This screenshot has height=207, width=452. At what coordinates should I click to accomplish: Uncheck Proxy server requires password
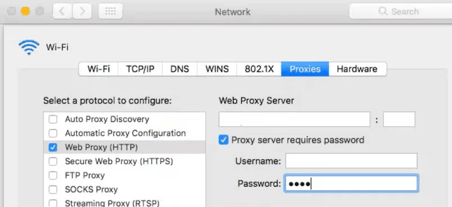tap(223, 140)
